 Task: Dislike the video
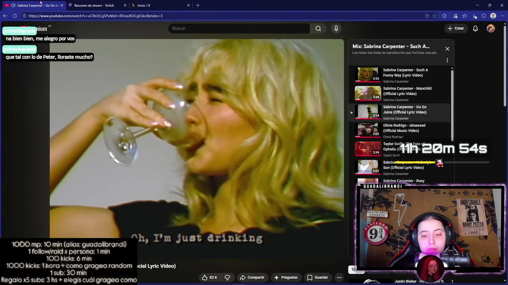pyautogui.click(x=227, y=277)
